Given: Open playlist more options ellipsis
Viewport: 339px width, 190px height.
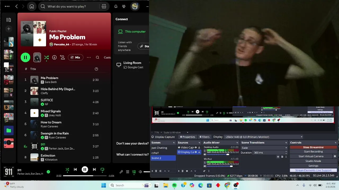Looking at the screenshot, I should [x=89, y=57].
